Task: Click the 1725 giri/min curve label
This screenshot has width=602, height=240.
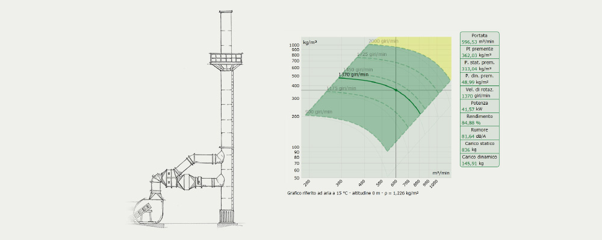Action: pyautogui.click(x=371, y=54)
